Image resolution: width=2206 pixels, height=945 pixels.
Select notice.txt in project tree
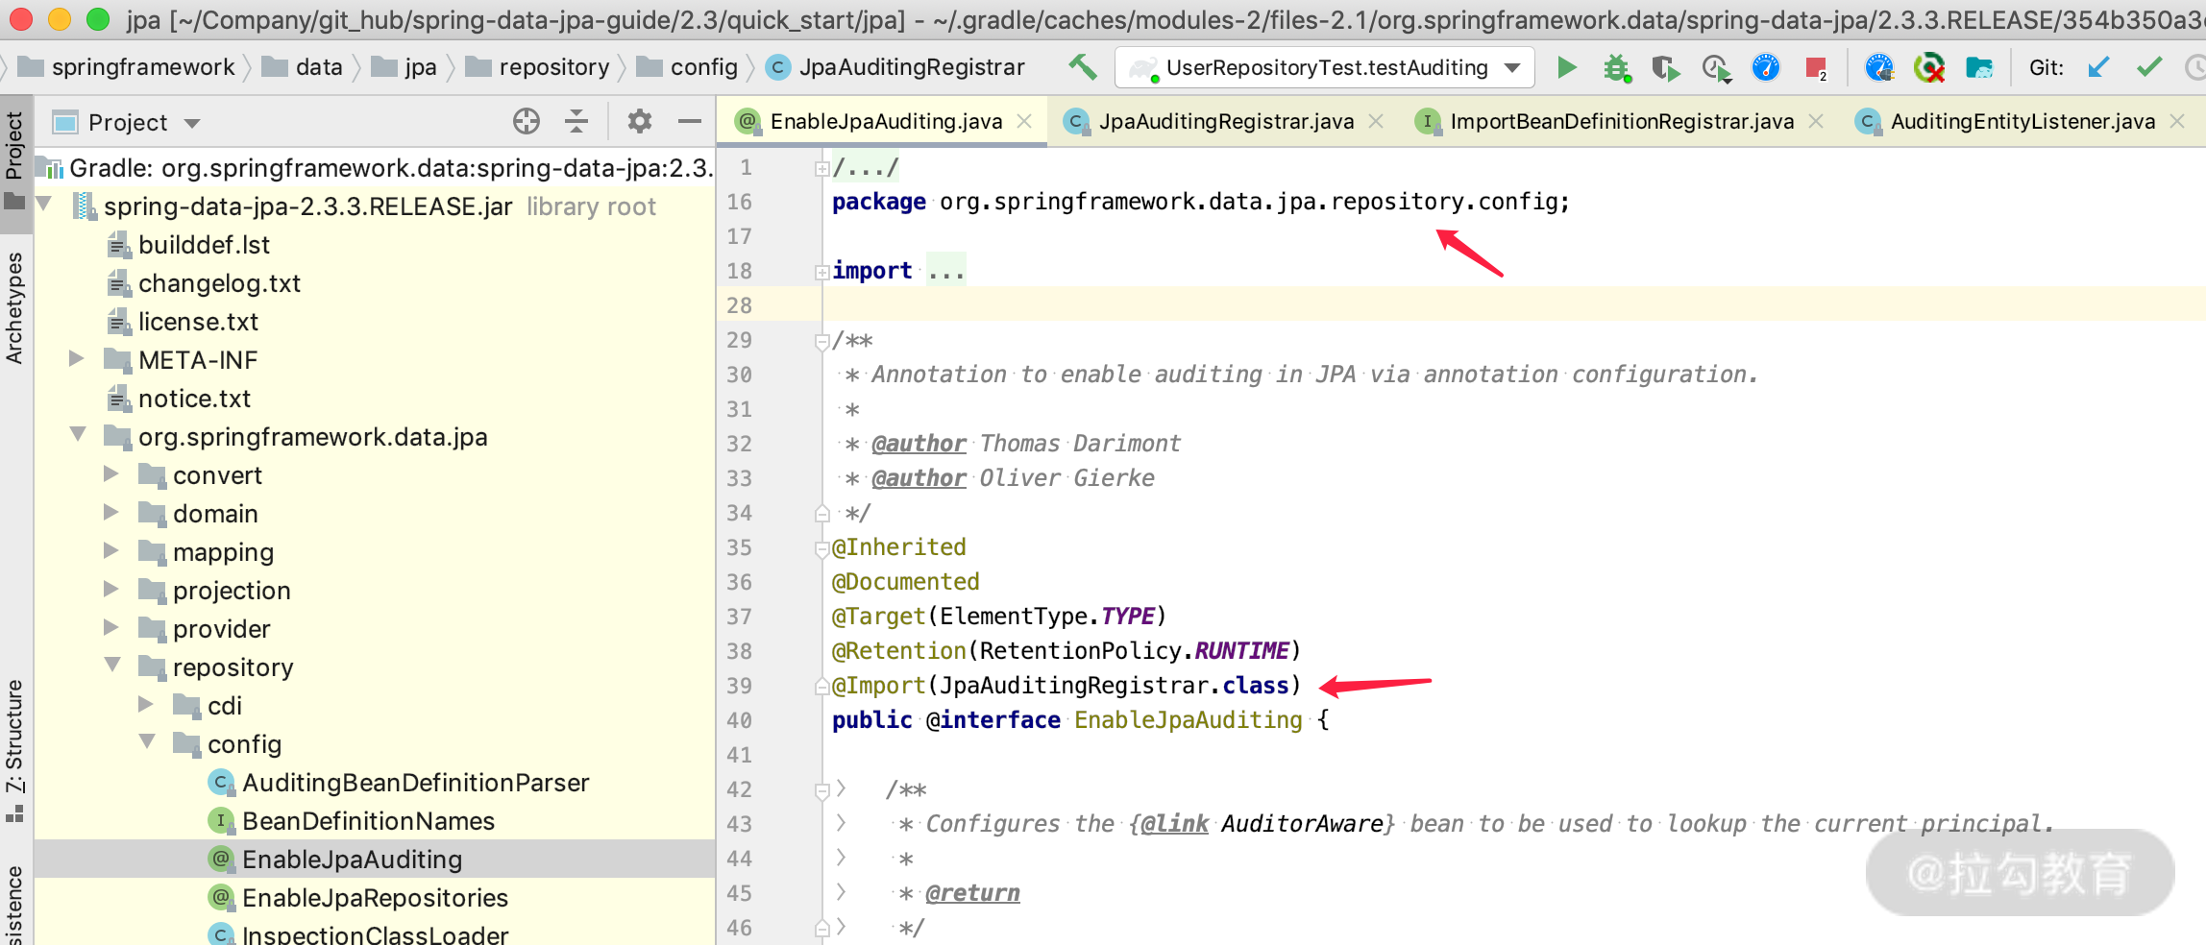[x=194, y=399]
